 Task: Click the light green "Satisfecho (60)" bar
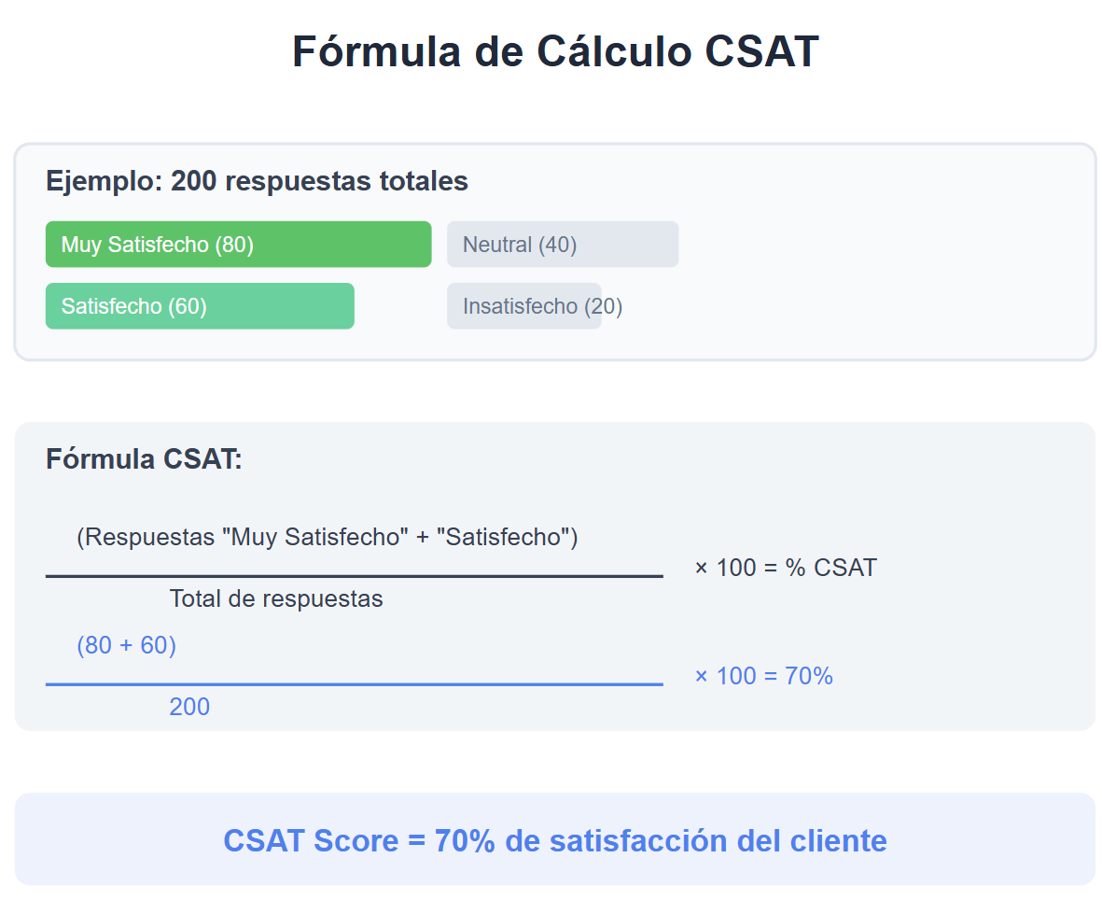200,306
